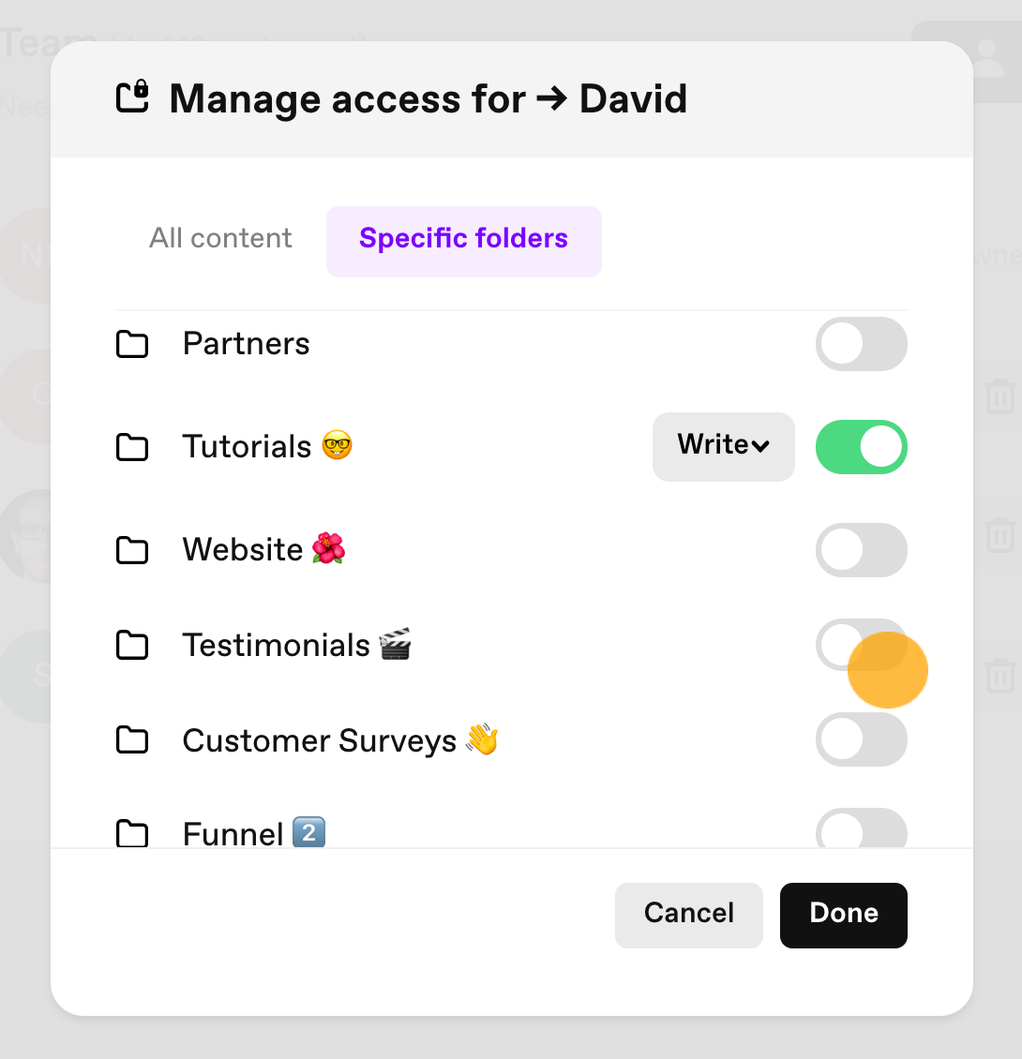Confirm changes with the Done button
This screenshot has height=1059, width=1022.
pos(844,915)
